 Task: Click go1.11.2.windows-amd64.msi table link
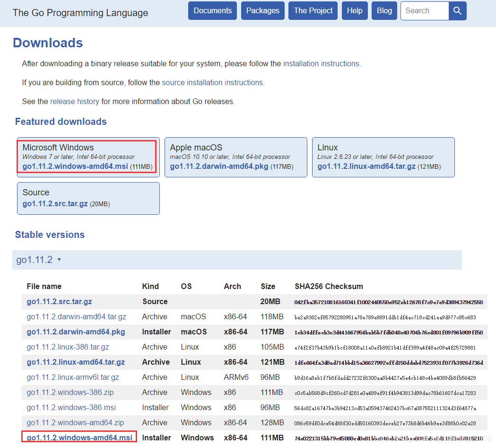[79, 438]
